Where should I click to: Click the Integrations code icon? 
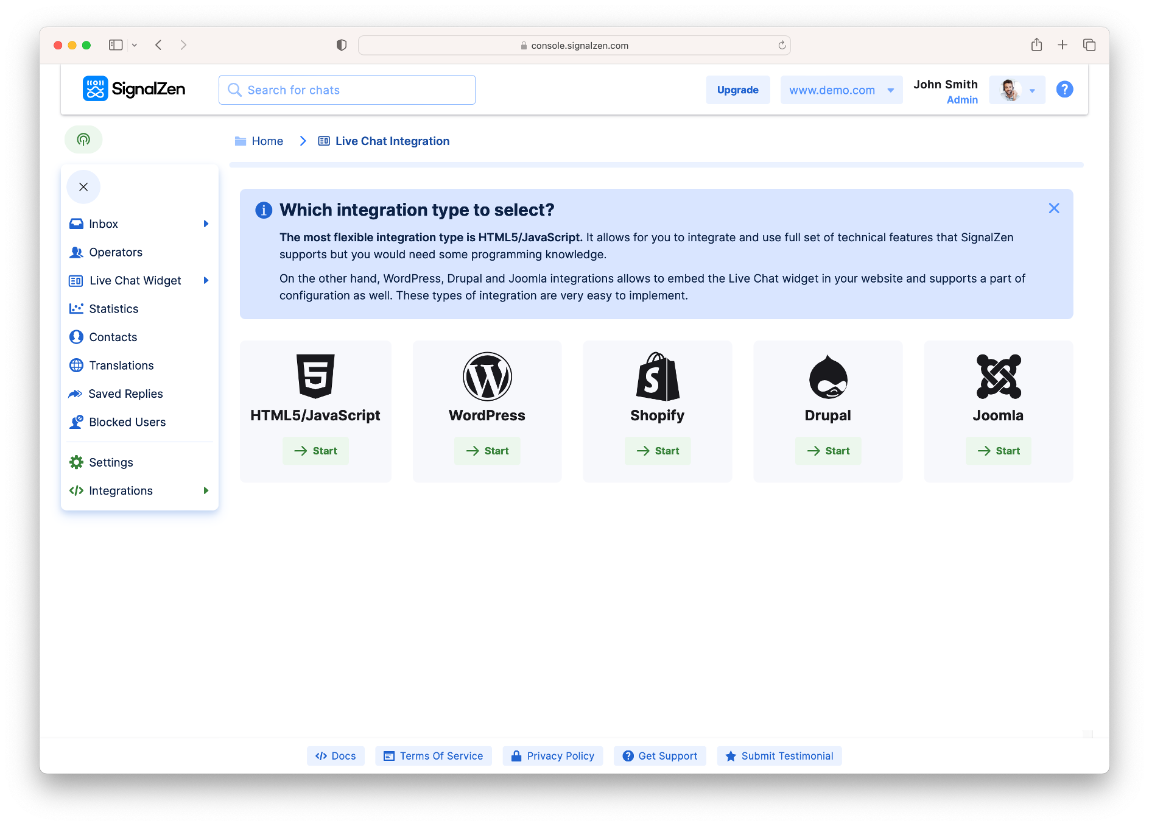click(76, 490)
